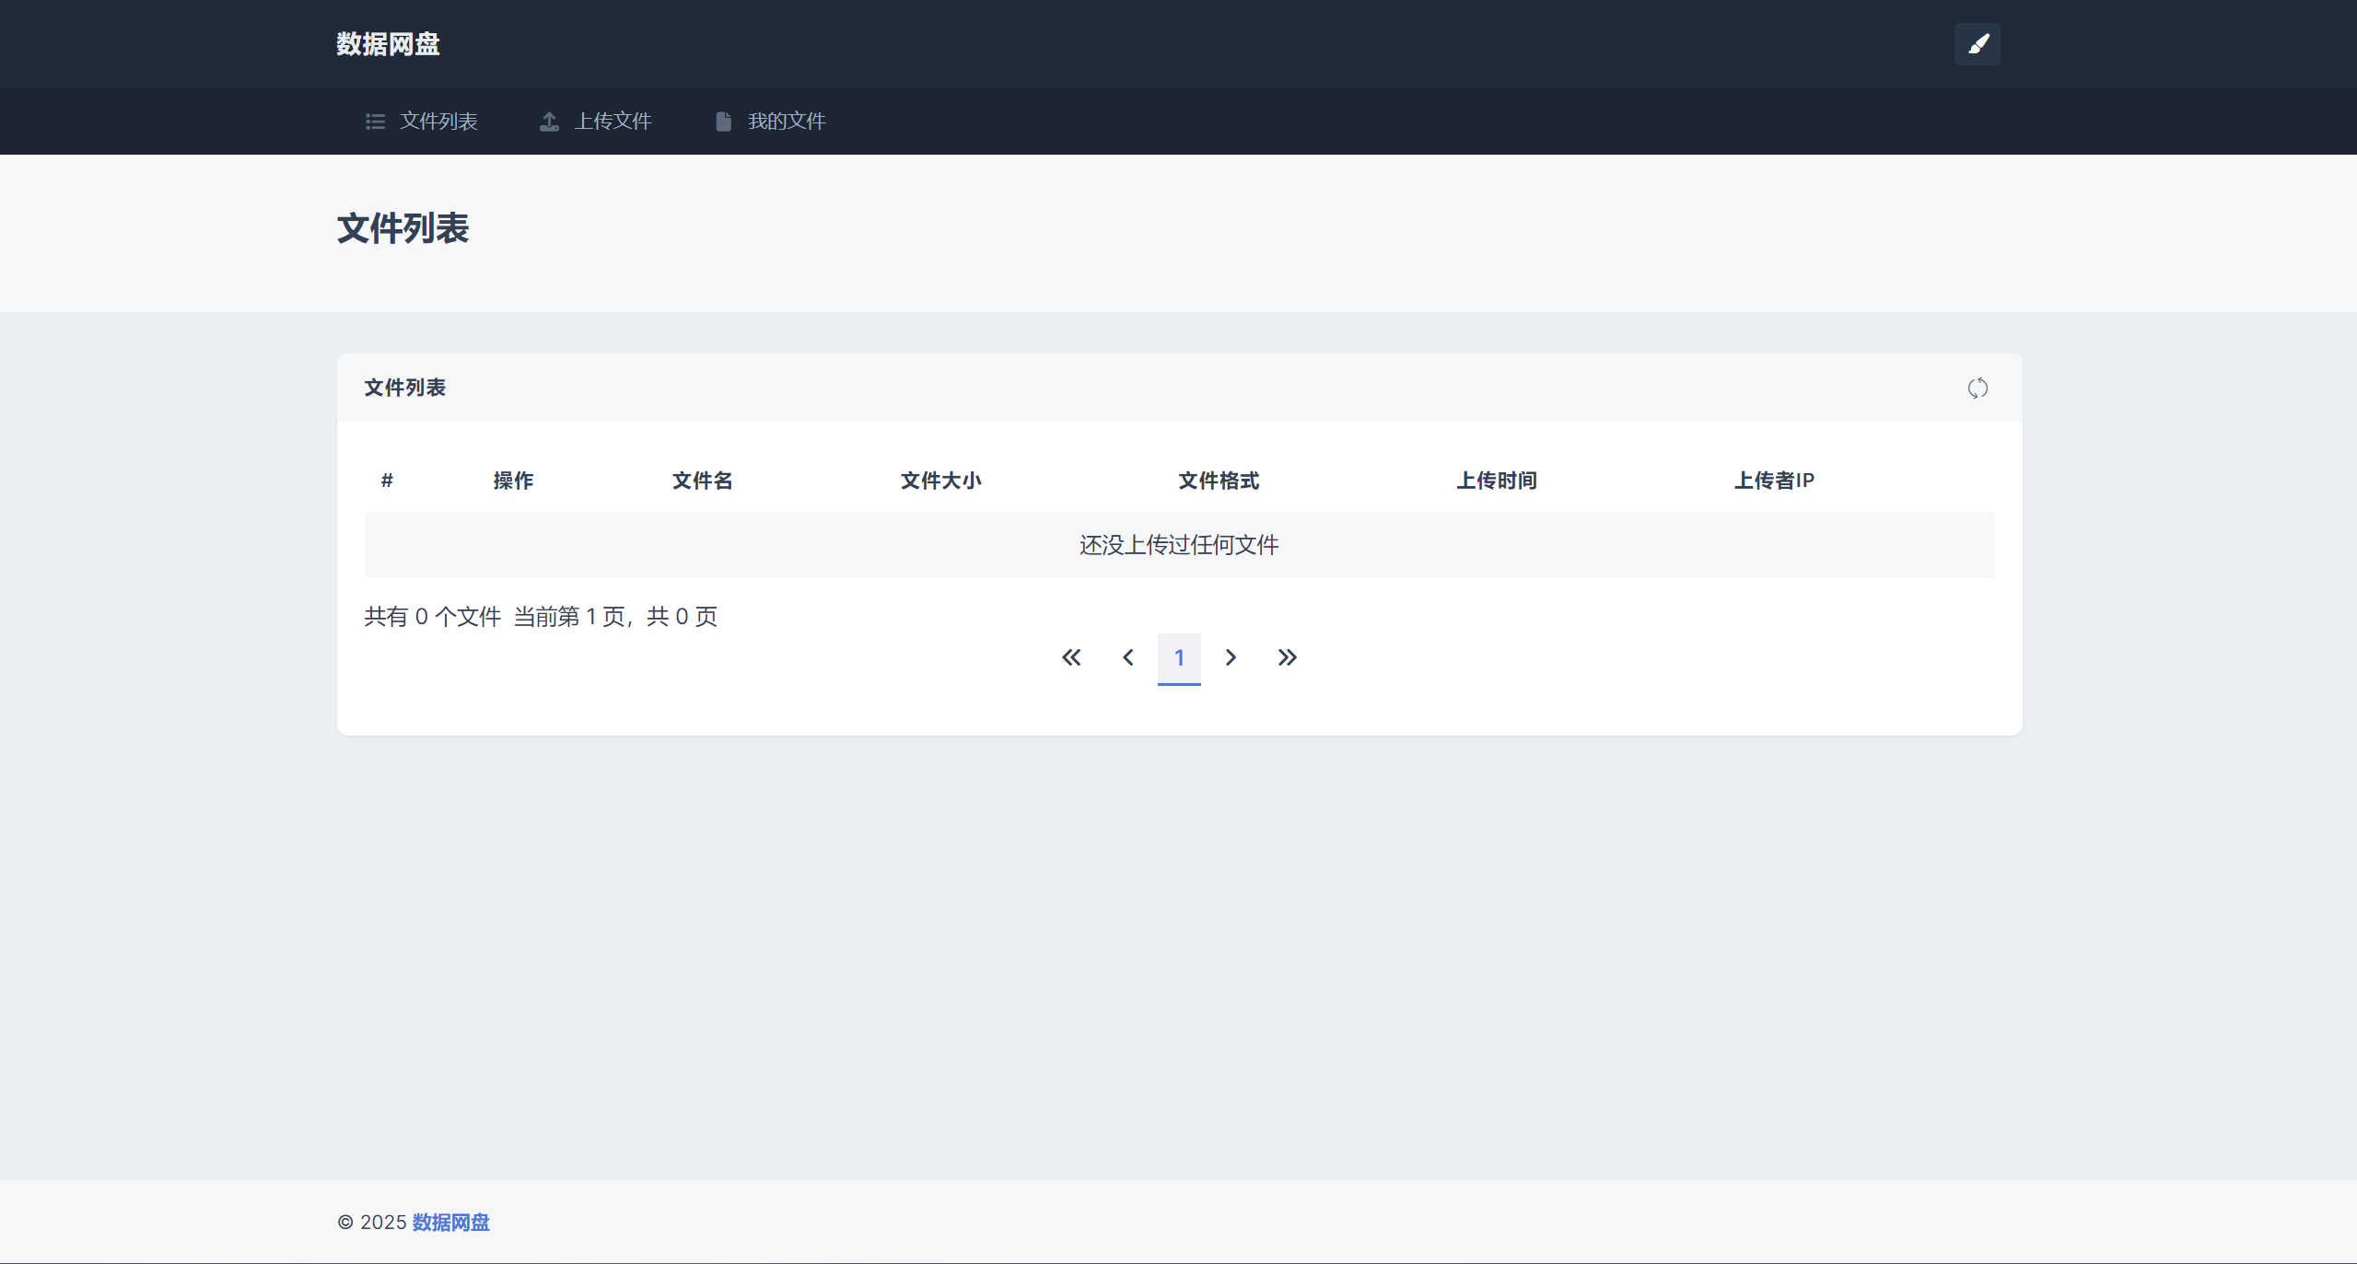Image resolution: width=2357 pixels, height=1264 pixels.
Task: Click the refresh icon on the file list panel
Action: pos(1978,388)
